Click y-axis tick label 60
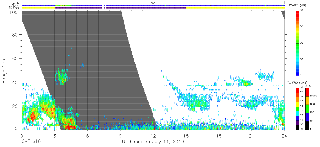 [15, 58]
